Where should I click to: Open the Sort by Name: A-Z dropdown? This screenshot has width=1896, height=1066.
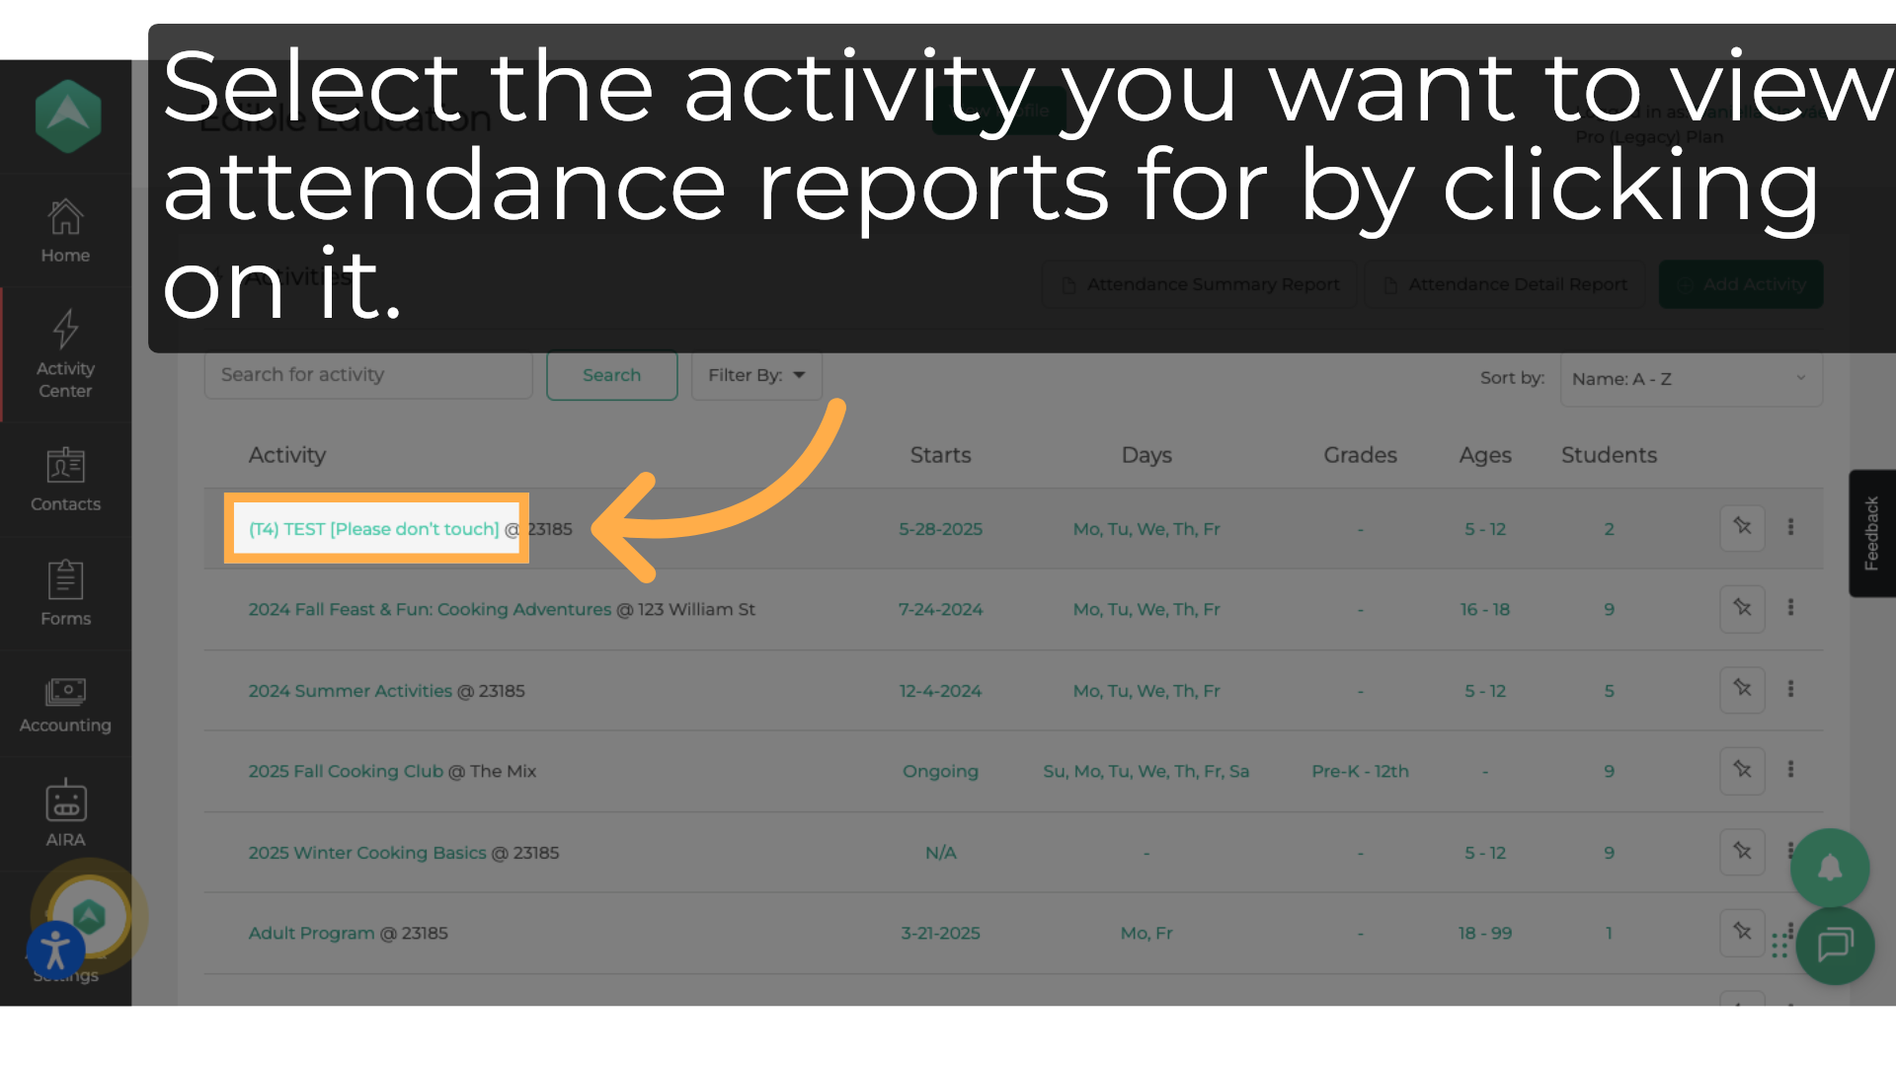[1691, 379]
